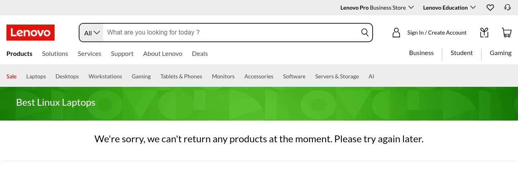Open the rewards gift icon
The image size is (518, 170).
coord(484,33)
